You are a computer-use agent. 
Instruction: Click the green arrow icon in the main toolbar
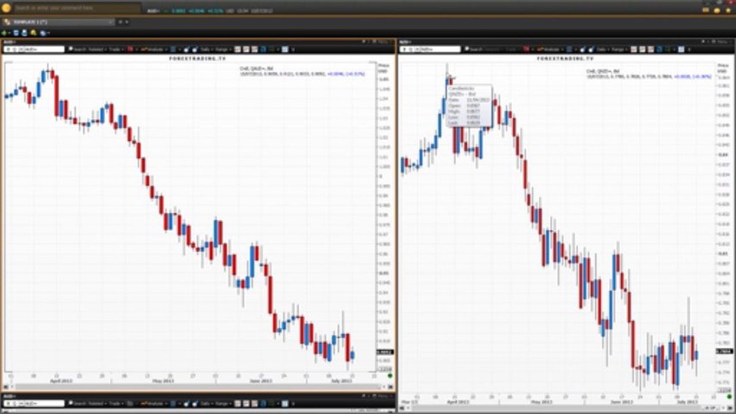[x=5, y=33]
